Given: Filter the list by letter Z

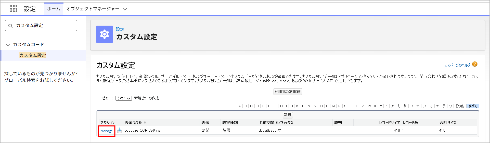Looking at the screenshot, I should click(386, 106).
